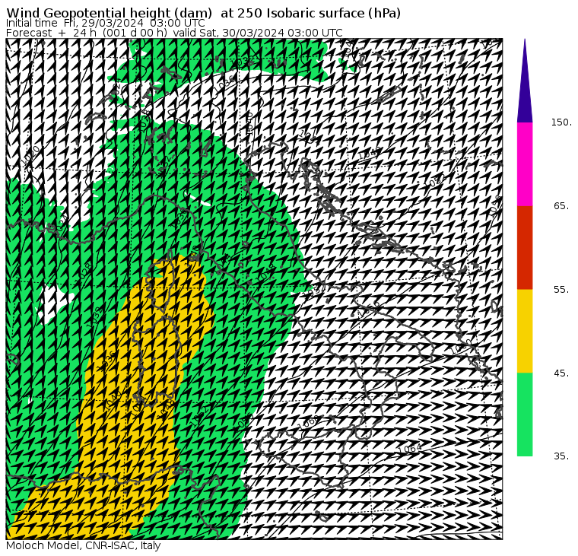Click the 'Wind Geopotential height (dam)' chart title

point(204,13)
